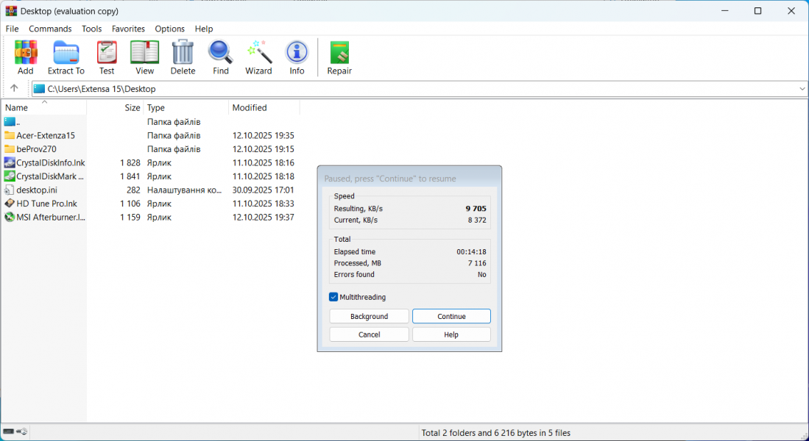
Task: Click the up-arrow to parent folder
Action: click(14, 88)
